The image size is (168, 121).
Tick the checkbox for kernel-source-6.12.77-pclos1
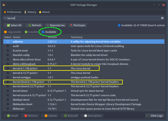(8, 95)
